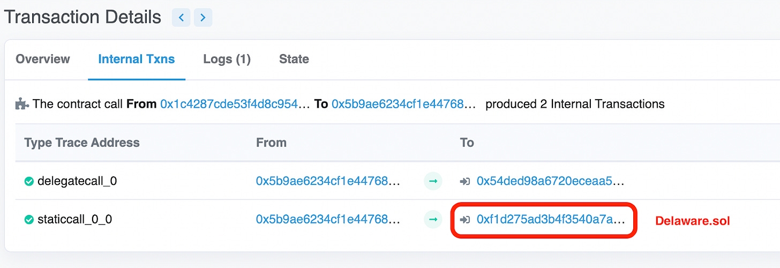
Task: Select the Internal Txns tab
Action: point(137,59)
